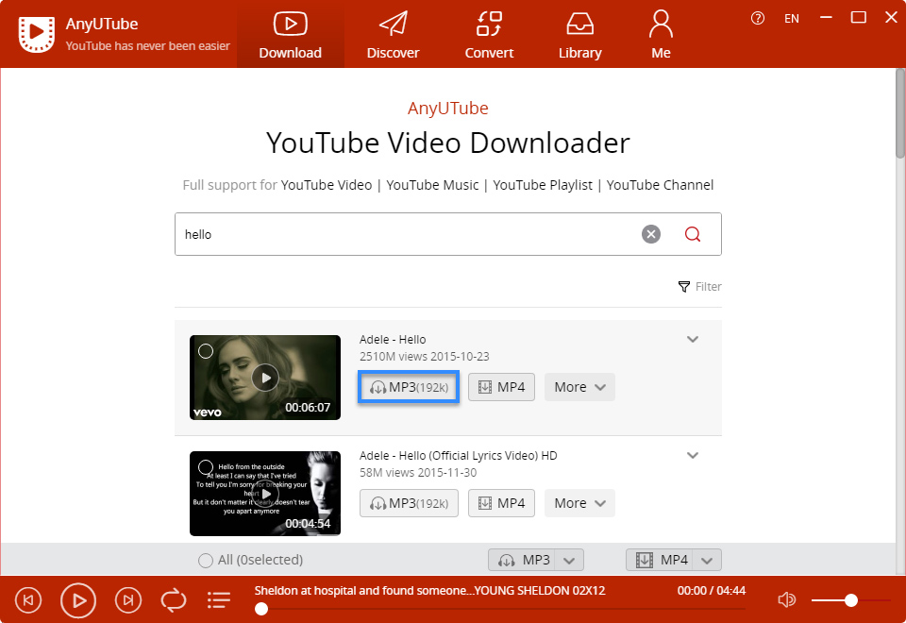Image resolution: width=906 pixels, height=623 pixels.
Task: Click the now-playing Sheldon at hospital title
Action: [x=429, y=591]
